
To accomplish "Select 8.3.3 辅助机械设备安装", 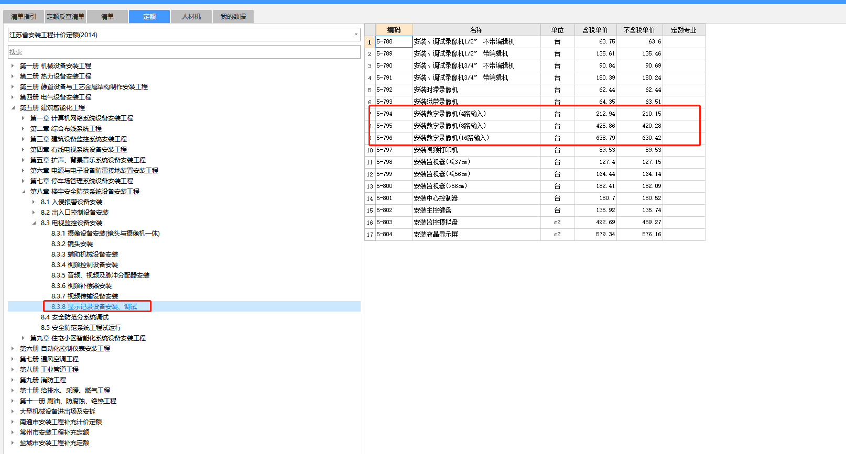I will [x=85, y=254].
